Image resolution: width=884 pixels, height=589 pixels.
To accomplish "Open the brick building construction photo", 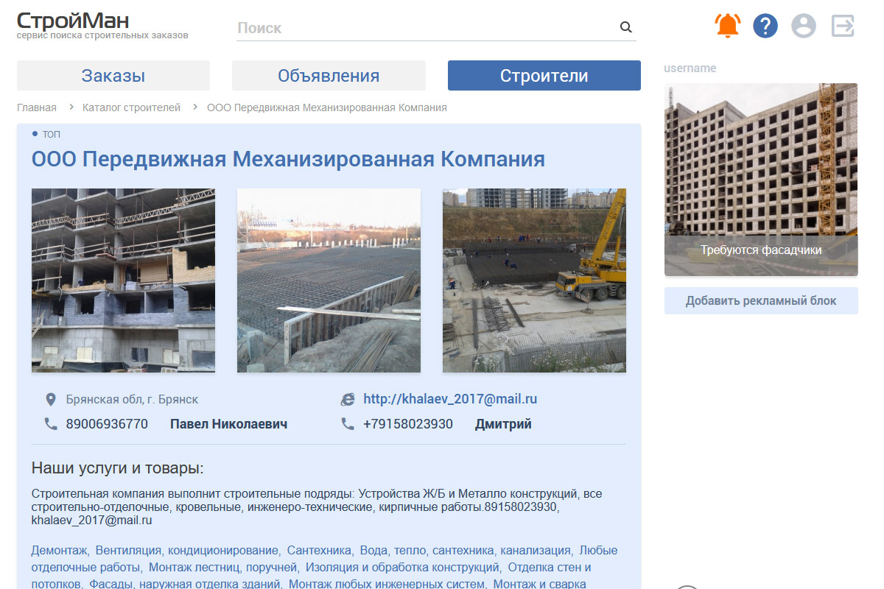I will [123, 281].
